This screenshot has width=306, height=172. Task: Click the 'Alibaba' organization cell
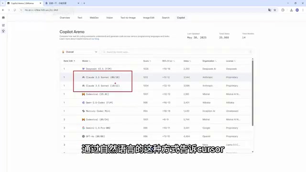click(207, 103)
